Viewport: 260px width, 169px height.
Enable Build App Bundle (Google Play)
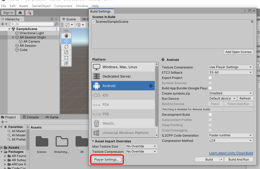coord(210,88)
